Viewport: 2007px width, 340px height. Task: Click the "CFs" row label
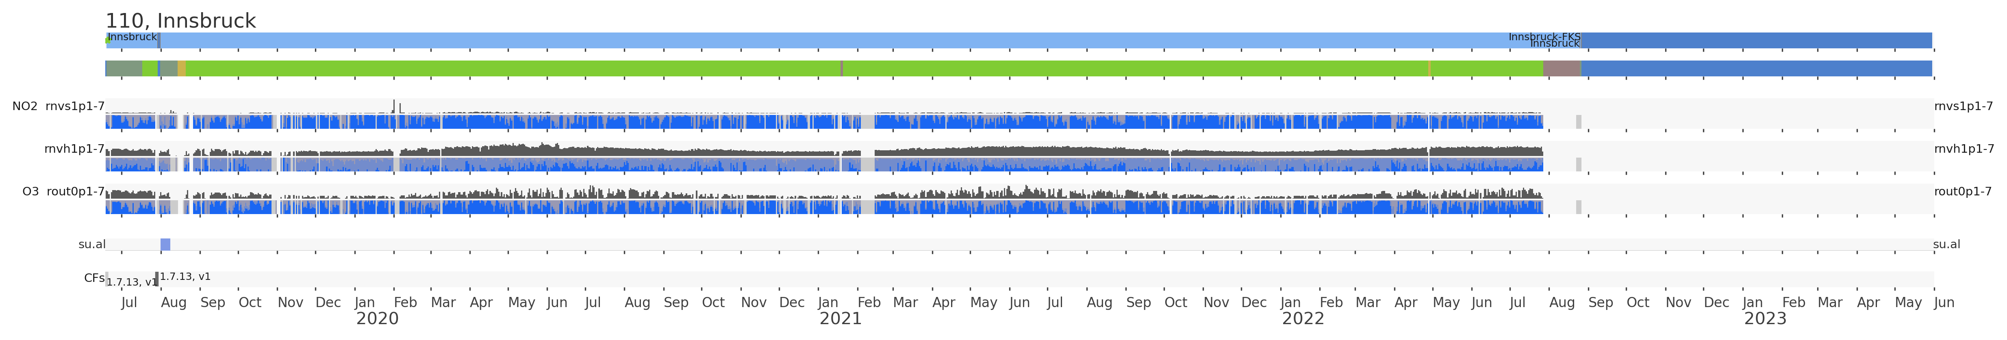pos(93,278)
